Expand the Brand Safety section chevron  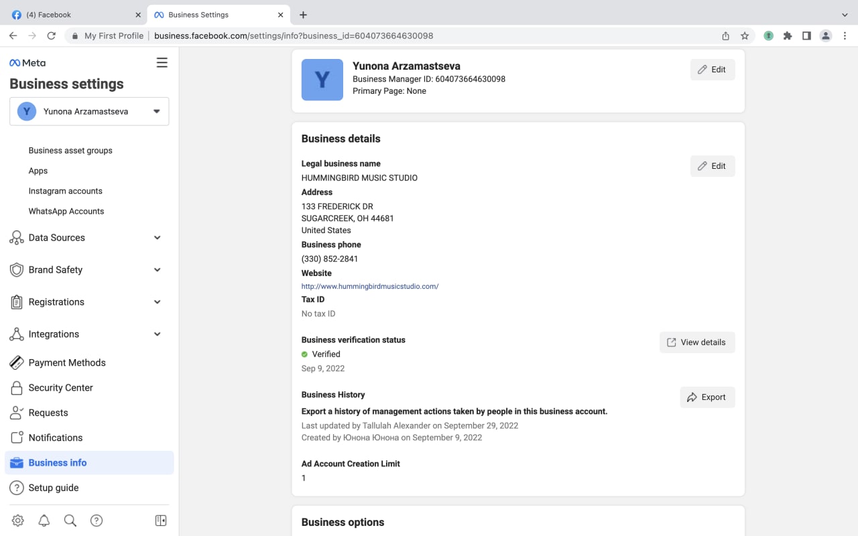158,270
